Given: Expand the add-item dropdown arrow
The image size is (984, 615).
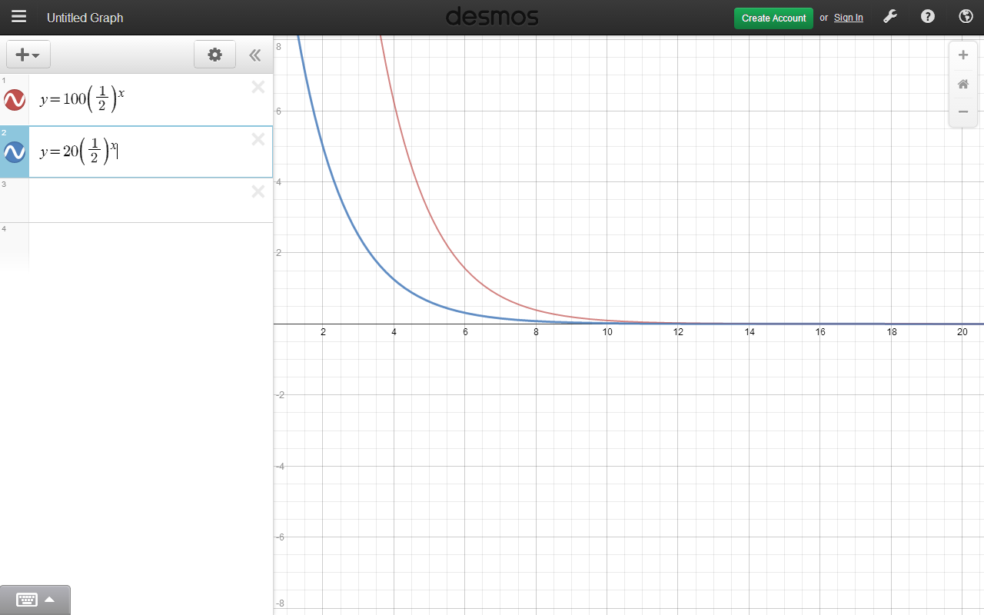Looking at the screenshot, I should tap(36, 55).
